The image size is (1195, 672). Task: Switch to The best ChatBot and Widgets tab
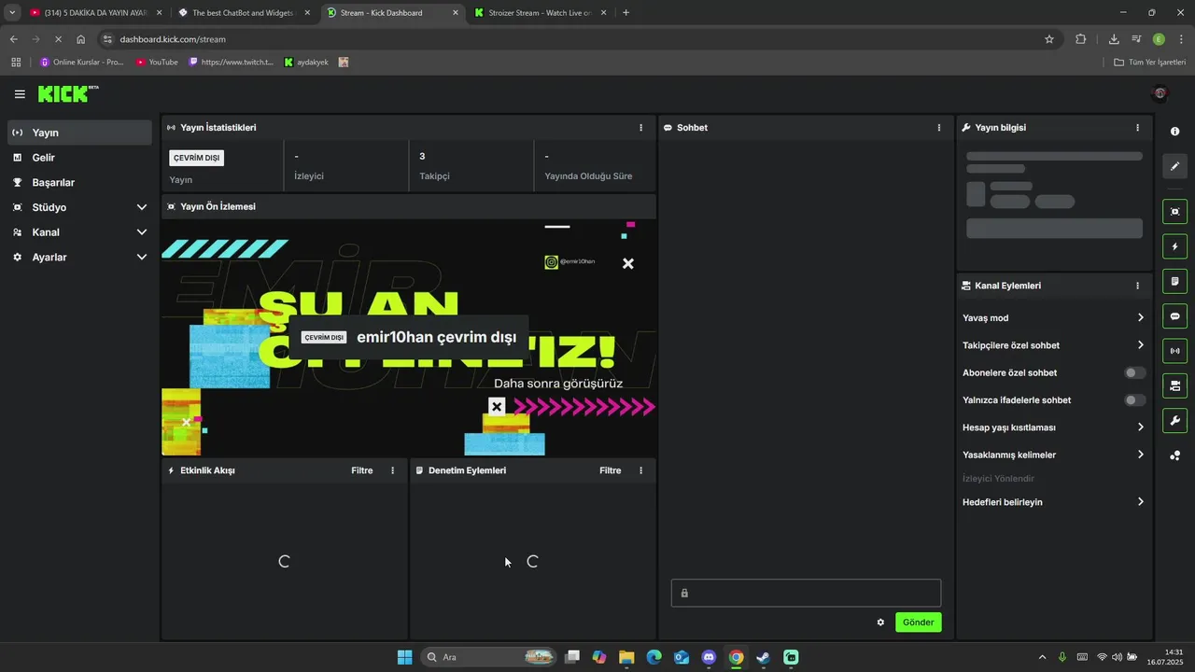click(x=243, y=13)
